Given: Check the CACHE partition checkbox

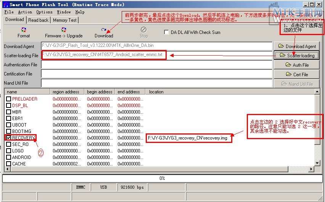Looking at the screenshot, I should tap(8, 164).
